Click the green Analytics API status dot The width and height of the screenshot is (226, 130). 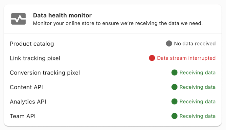[x=174, y=101]
